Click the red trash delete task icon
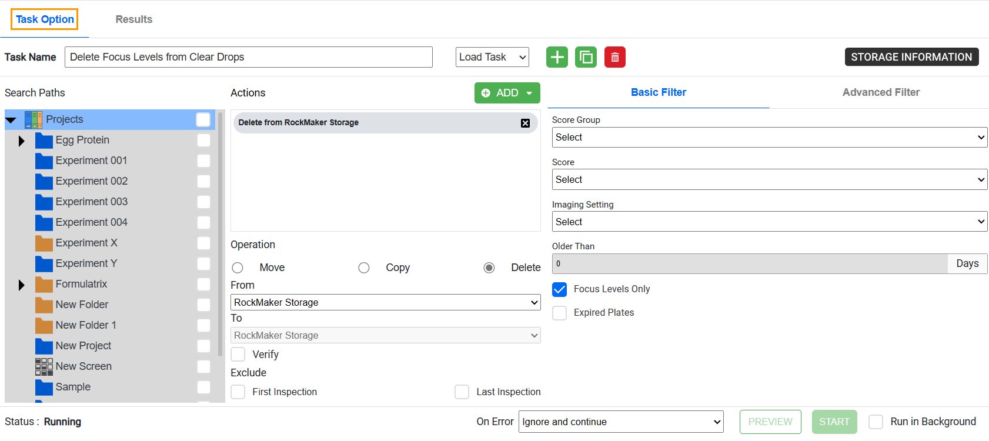The width and height of the screenshot is (989, 441). click(x=614, y=57)
